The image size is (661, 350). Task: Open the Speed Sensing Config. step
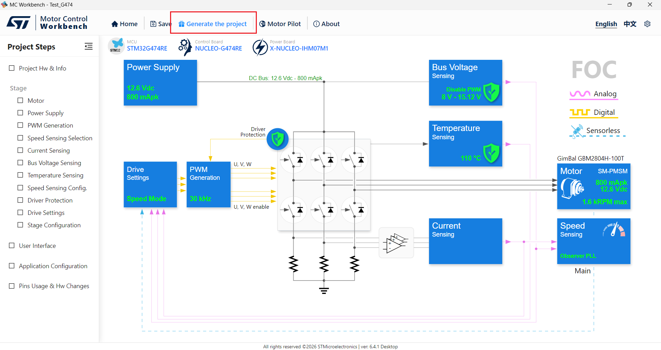(x=57, y=188)
